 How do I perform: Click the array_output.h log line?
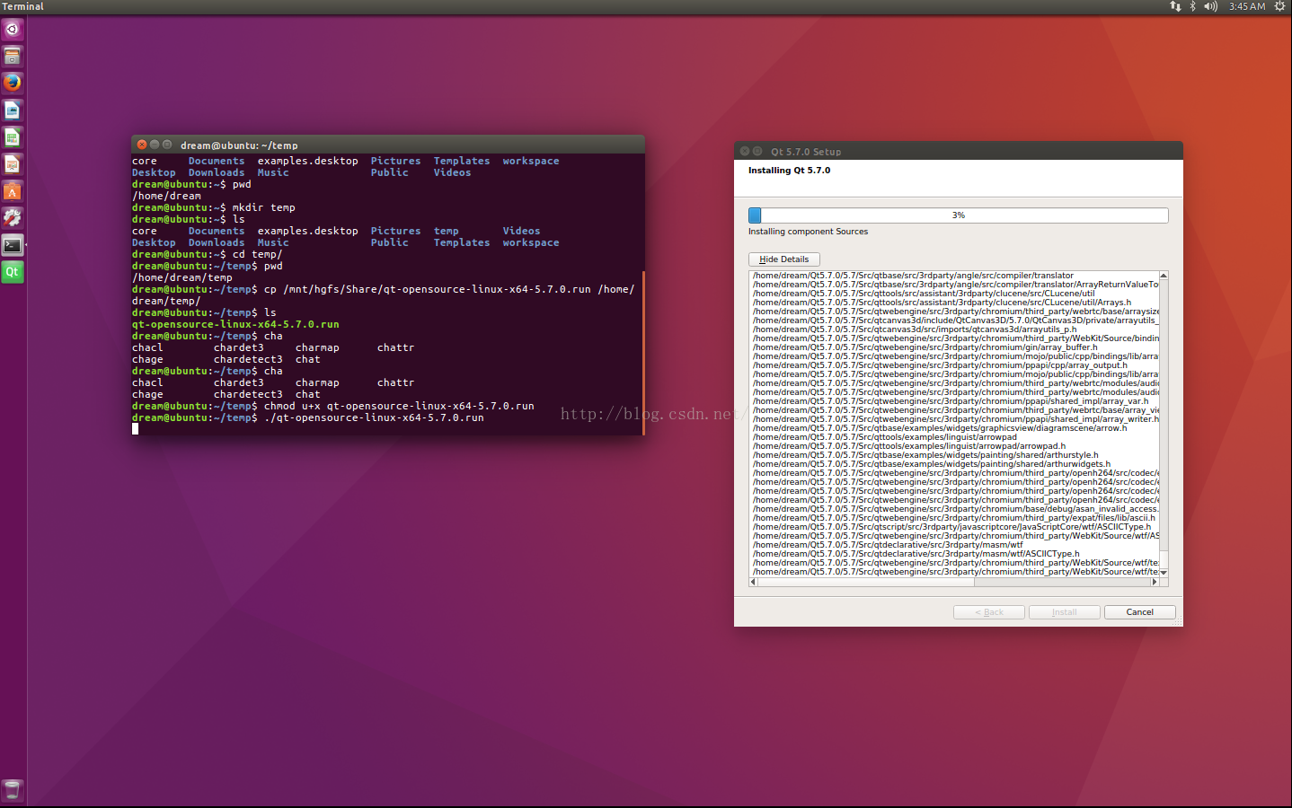coord(940,365)
